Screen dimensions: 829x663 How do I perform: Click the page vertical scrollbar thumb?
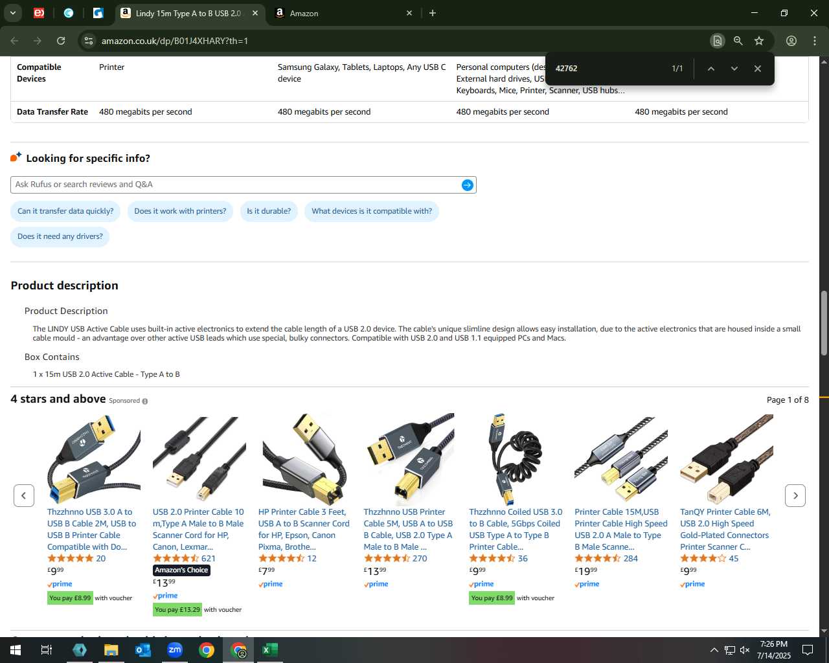[824, 322]
